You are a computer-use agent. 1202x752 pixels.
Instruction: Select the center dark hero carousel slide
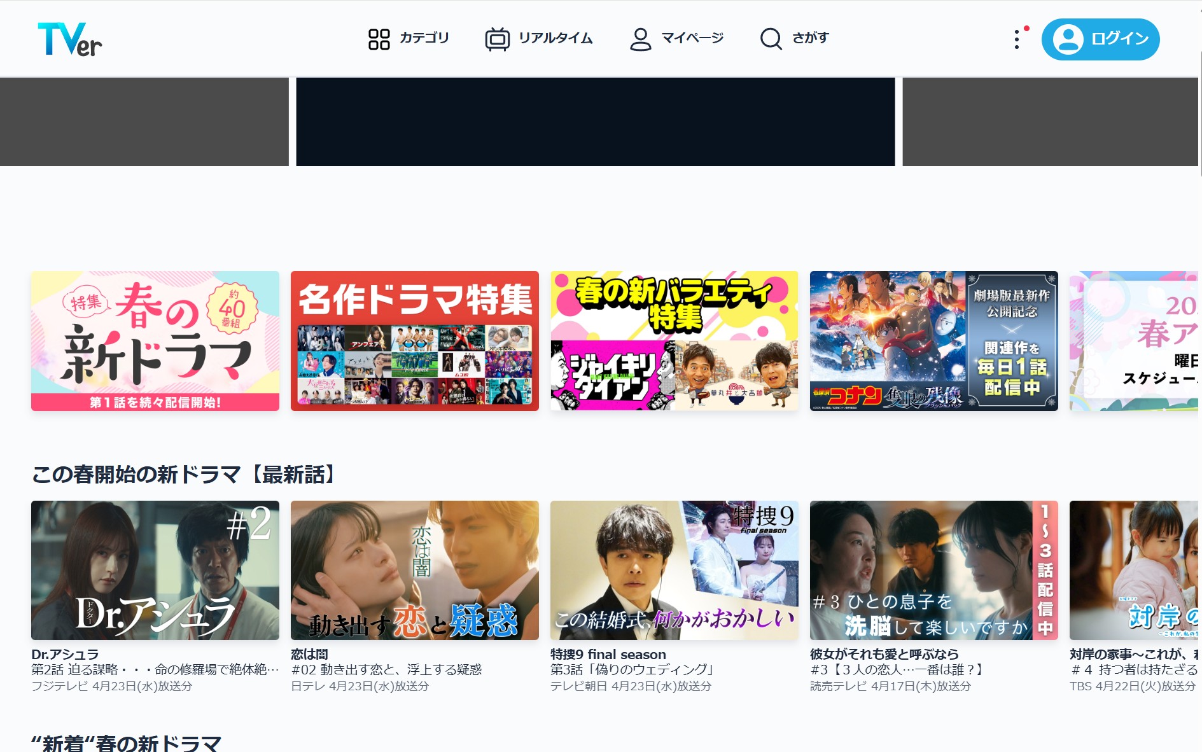[x=596, y=122]
